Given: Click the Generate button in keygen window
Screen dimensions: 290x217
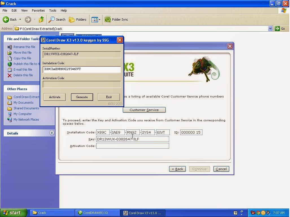Looking at the screenshot, I should tap(82, 97).
